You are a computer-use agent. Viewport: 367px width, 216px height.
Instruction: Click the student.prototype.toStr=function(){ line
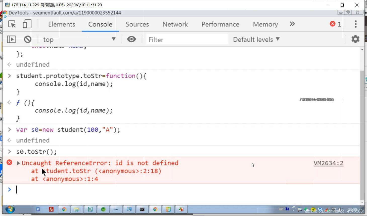(x=81, y=76)
